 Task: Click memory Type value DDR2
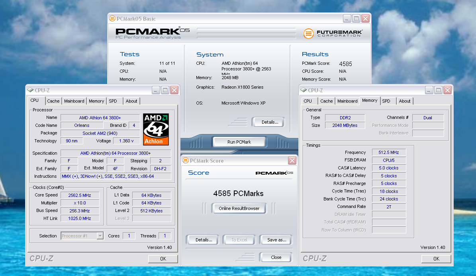coord(345,118)
